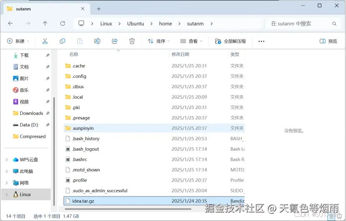Sort by 名称 column header

(x=74, y=54)
